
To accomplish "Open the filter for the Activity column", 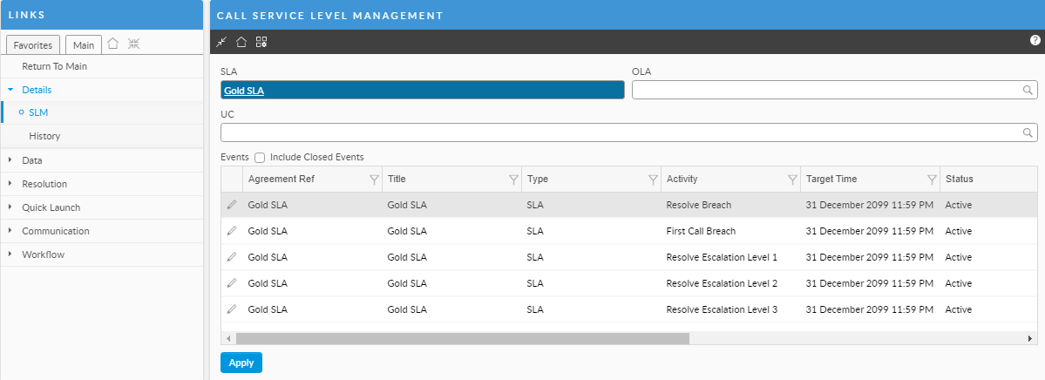I will pyautogui.click(x=791, y=180).
